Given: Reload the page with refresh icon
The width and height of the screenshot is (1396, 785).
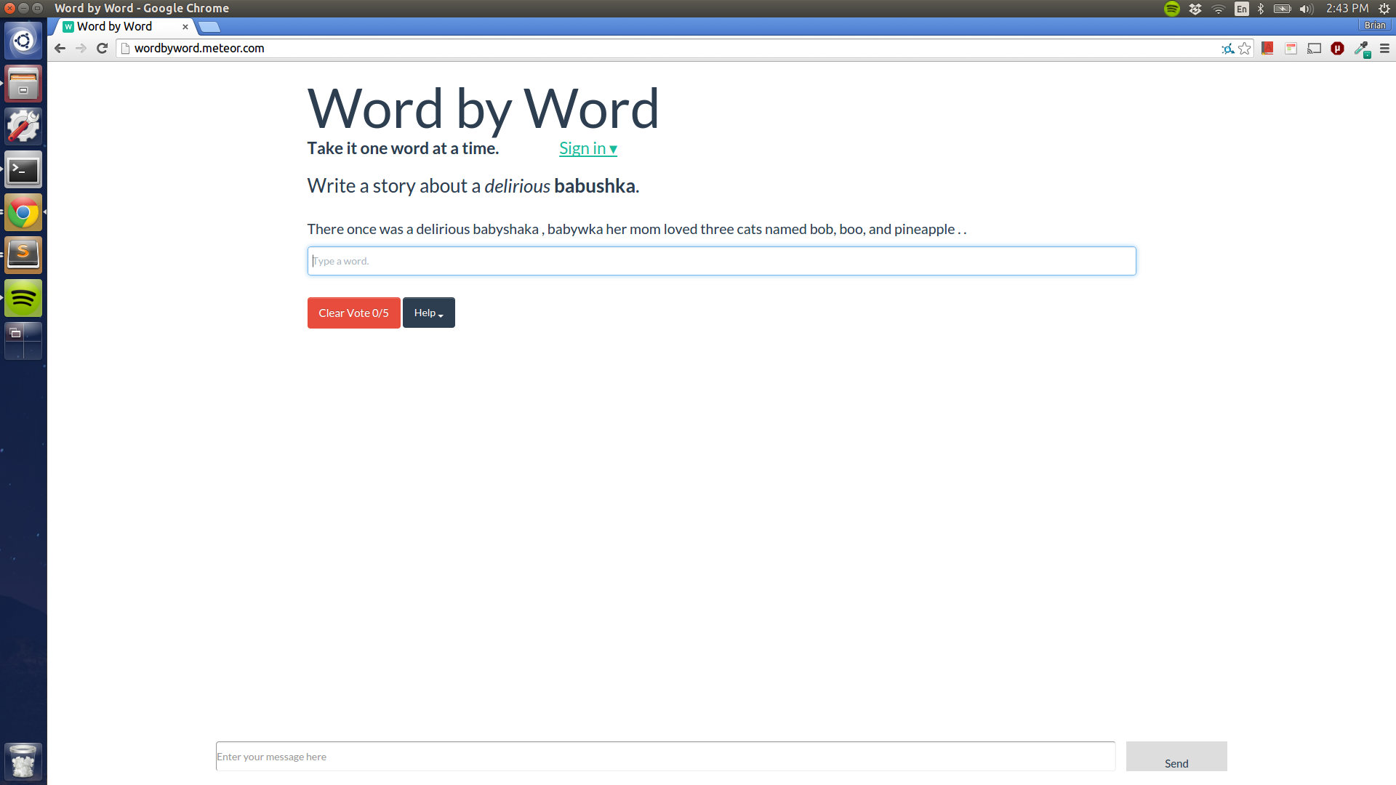Looking at the screenshot, I should [103, 49].
